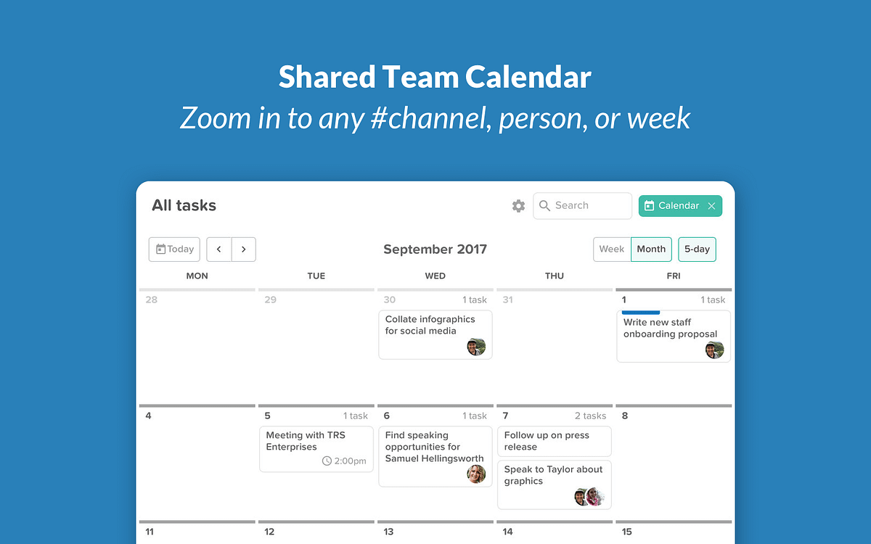Click the avatar on the Collate infographics task
This screenshot has width=871, height=544.
pos(476,347)
